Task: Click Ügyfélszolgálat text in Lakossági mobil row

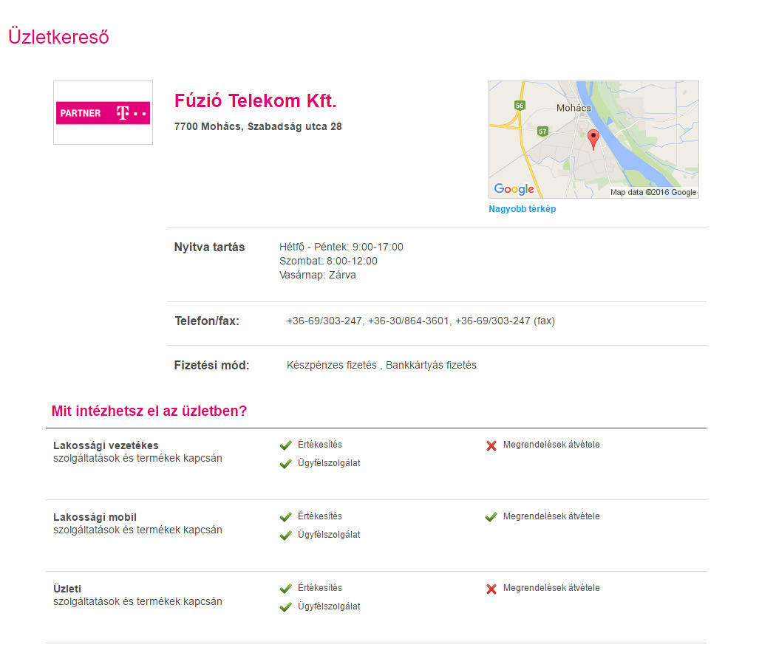Action: point(329,535)
